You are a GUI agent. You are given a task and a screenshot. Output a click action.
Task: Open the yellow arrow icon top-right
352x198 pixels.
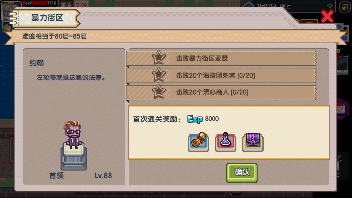345,7
